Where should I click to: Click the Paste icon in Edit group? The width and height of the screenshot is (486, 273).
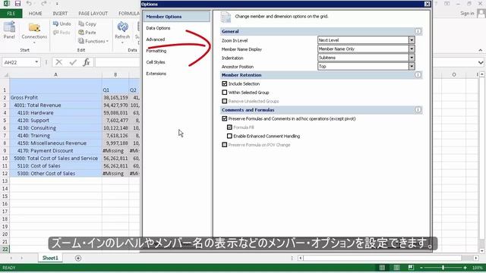click(81, 33)
